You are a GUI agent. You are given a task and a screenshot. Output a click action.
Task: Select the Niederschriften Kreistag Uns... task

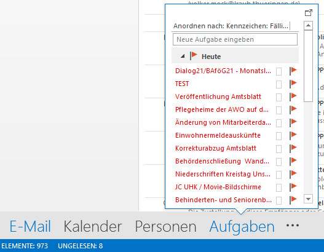point(223,174)
